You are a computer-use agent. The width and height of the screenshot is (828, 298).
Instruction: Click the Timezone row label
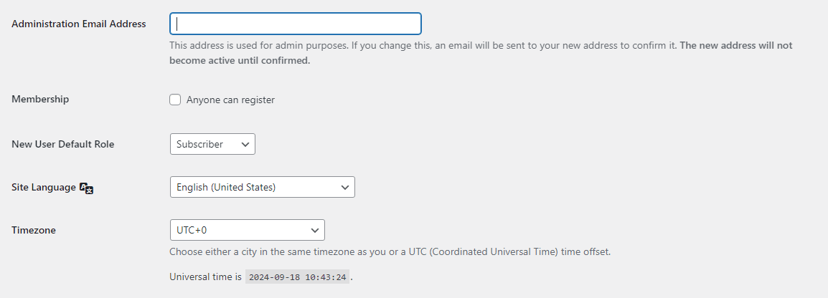(34, 230)
